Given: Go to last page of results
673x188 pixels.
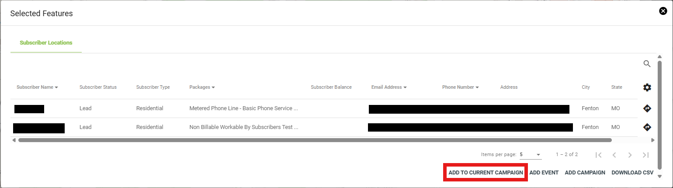Looking at the screenshot, I should [645, 155].
